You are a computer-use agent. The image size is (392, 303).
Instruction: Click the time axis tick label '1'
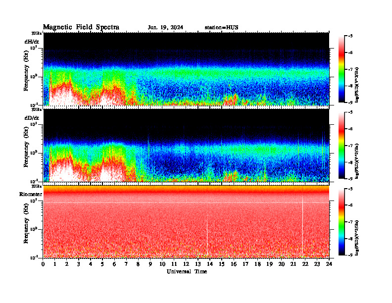pos(55,264)
